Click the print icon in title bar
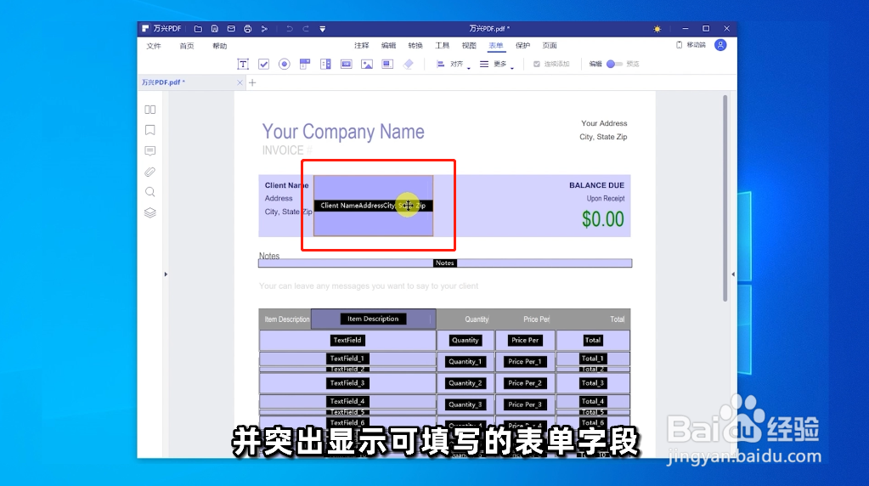Viewport: 869px width, 486px height. [x=248, y=29]
